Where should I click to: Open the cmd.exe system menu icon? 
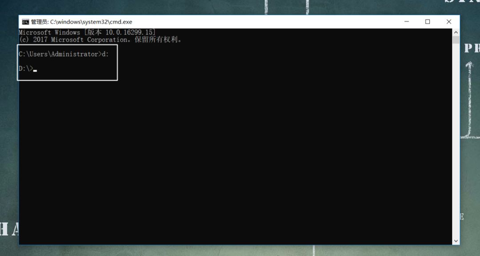pyautogui.click(x=25, y=22)
